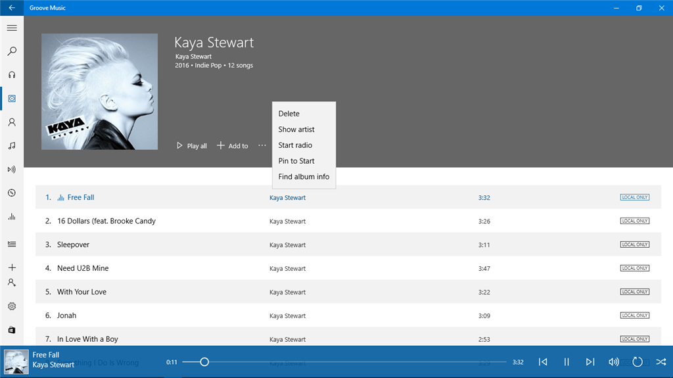Click Kaya Stewart artist link under album title
This screenshot has width=673, height=378.
tap(193, 57)
